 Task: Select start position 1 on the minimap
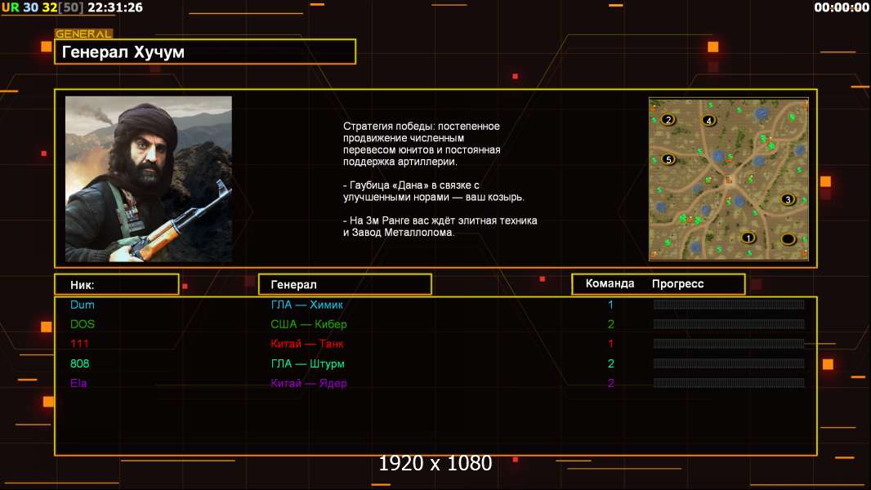(748, 238)
